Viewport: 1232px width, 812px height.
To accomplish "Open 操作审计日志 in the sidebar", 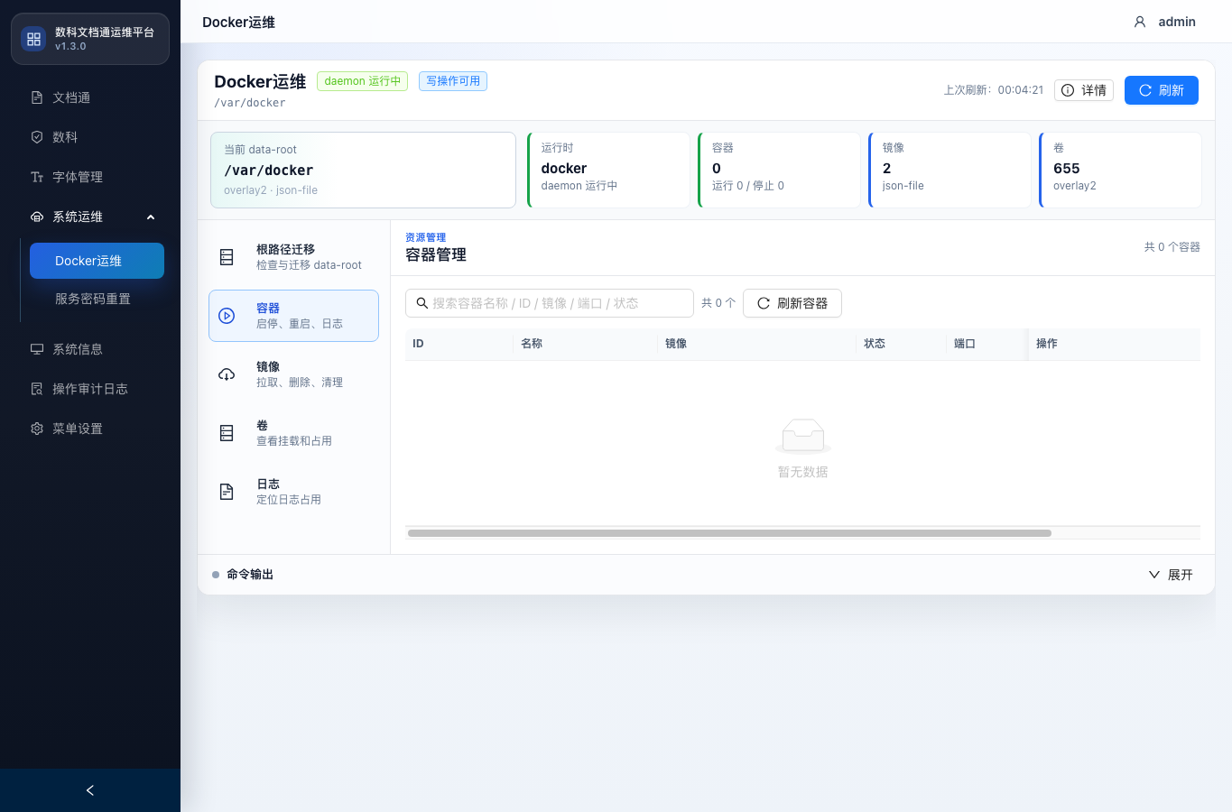I will click(x=90, y=389).
